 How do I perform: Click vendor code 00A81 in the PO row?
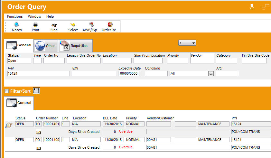(x=159, y=140)
